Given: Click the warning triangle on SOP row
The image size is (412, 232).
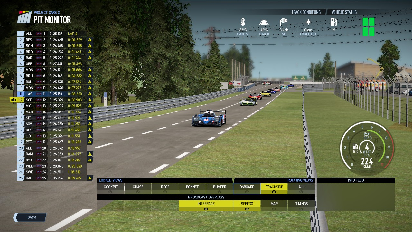Looking at the screenshot, I should [90, 100].
